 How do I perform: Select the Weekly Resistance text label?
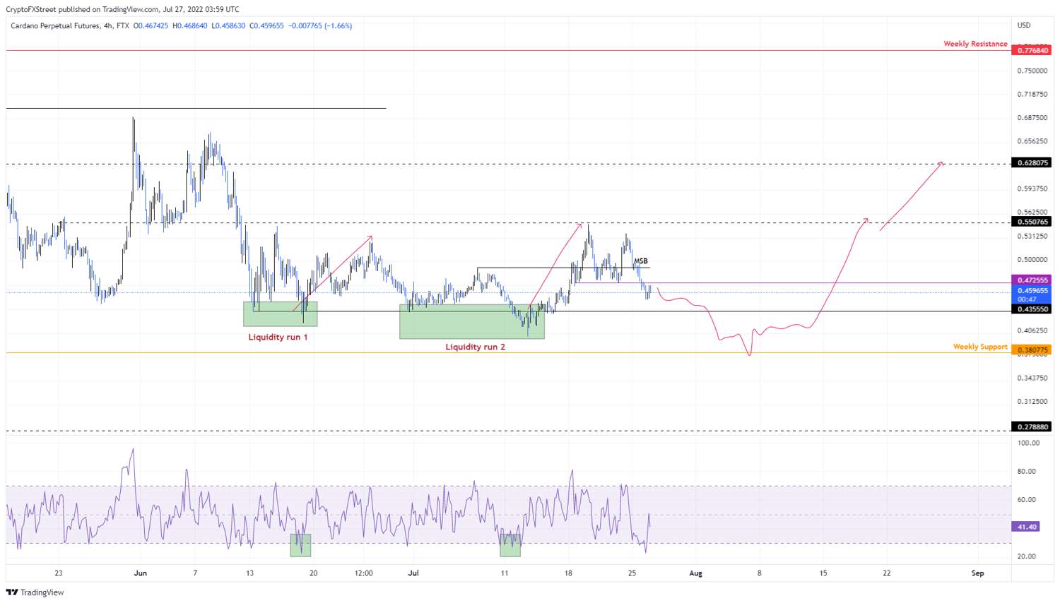pos(975,44)
